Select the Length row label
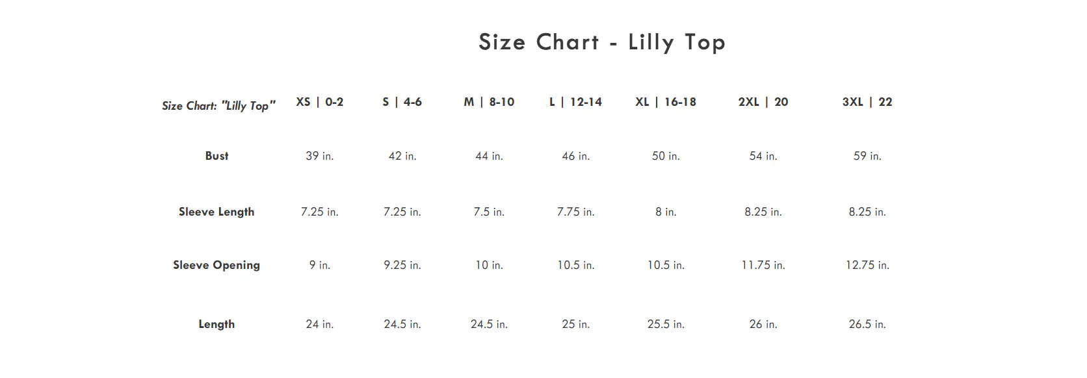 pos(216,324)
